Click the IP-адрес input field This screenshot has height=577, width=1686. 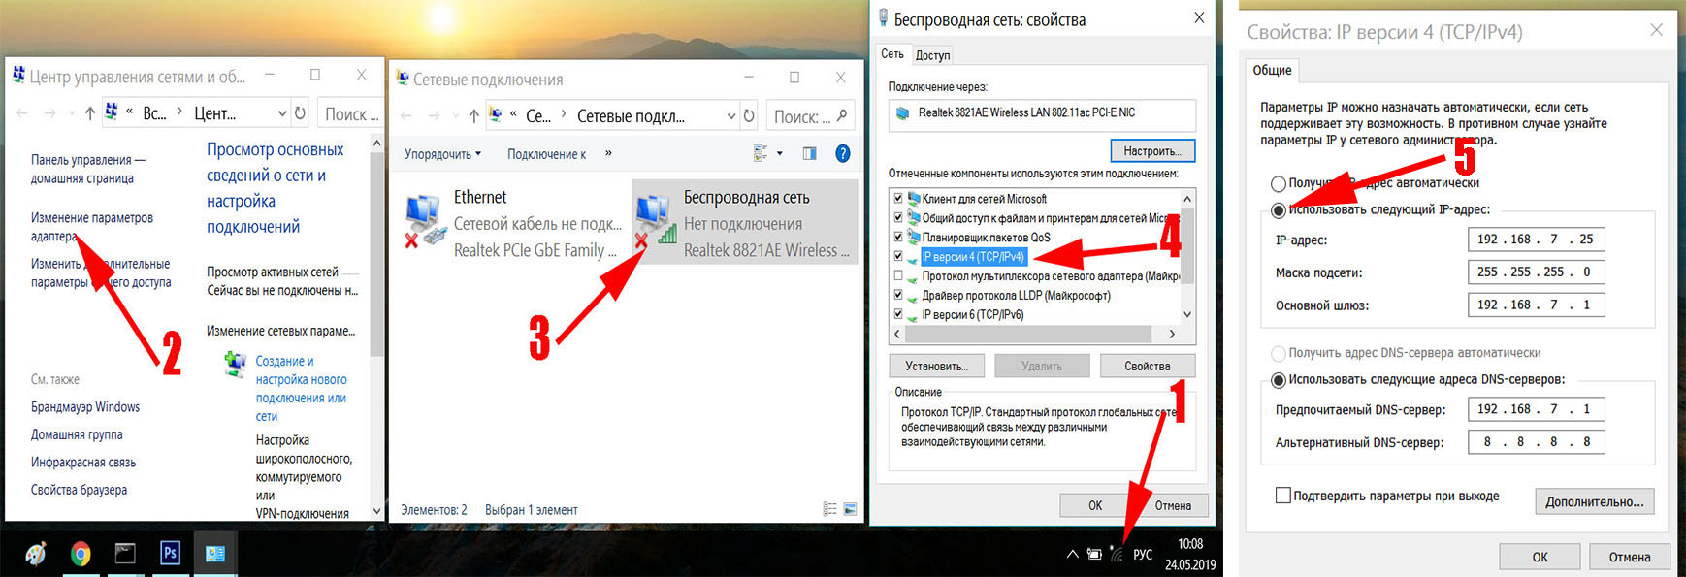tap(1536, 240)
